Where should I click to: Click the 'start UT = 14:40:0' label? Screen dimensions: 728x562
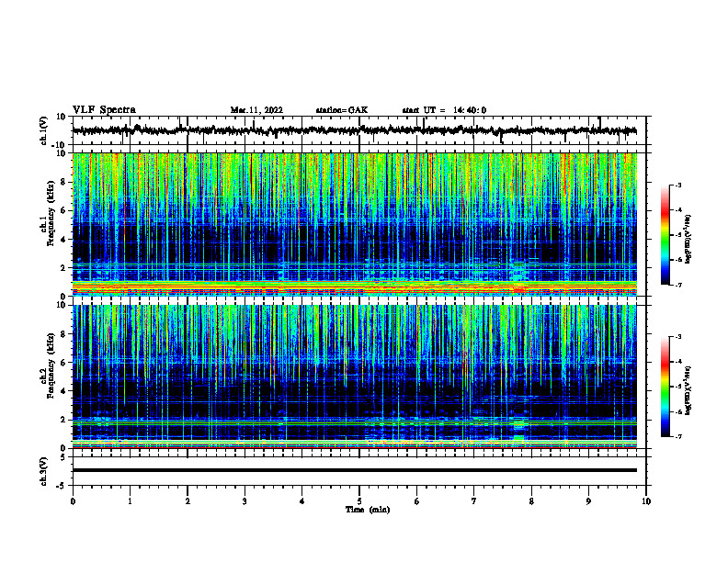(444, 110)
